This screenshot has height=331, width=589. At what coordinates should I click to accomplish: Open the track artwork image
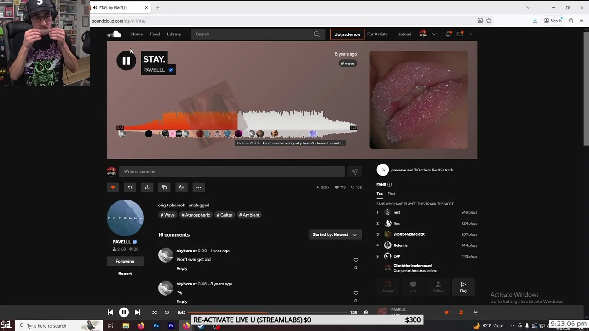(x=418, y=100)
